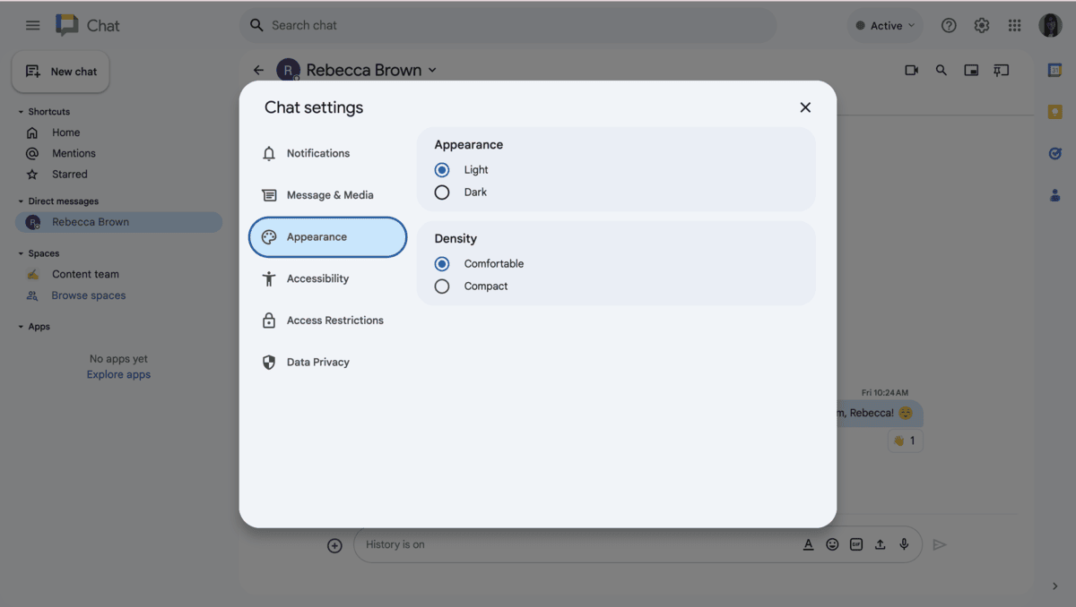Open the emoji picker in the message bar

coord(832,543)
